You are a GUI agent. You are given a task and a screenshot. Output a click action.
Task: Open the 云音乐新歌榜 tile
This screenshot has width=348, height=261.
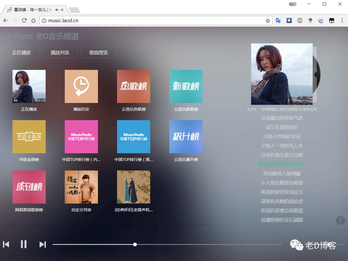186,86
